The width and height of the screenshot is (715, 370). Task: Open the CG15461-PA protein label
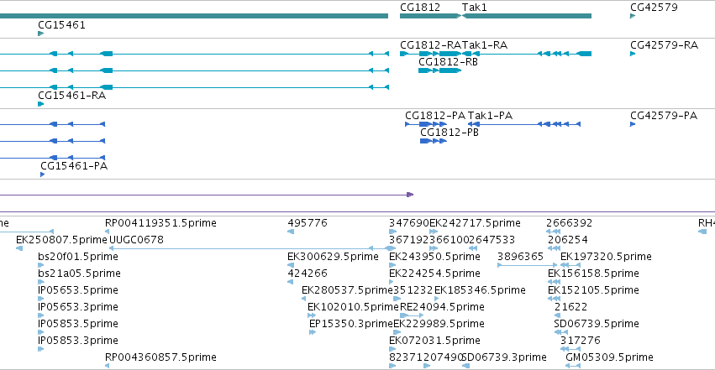[74, 166]
